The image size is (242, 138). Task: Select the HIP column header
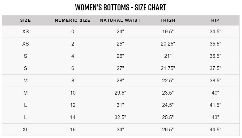pyautogui.click(x=215, y=20)
